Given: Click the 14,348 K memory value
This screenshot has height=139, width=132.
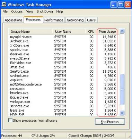Looking at the screenshot, I should point(109,37).
